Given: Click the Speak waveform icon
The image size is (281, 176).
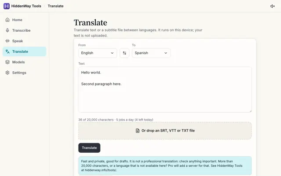Looking at the screenshot, I should coord(7,41).
